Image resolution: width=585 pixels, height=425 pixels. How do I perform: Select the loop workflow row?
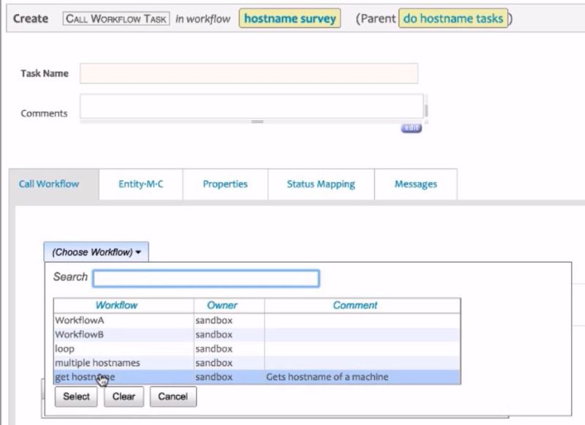click(257, 349)
